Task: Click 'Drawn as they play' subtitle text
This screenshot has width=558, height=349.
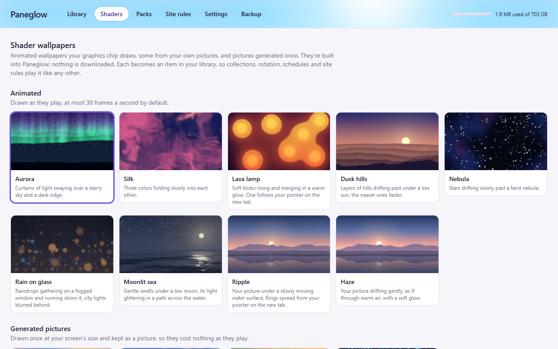Action: point(89,103)
